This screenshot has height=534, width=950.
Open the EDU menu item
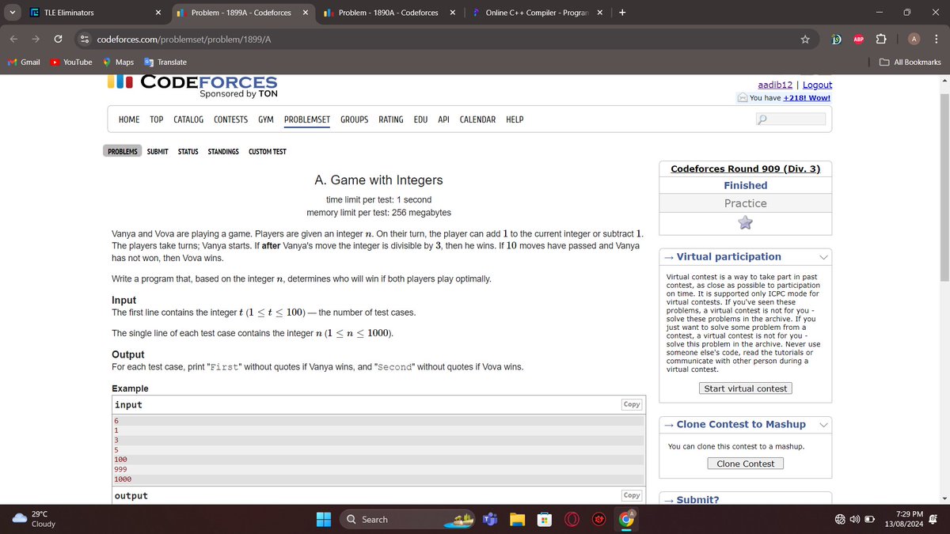coord(420,119)
